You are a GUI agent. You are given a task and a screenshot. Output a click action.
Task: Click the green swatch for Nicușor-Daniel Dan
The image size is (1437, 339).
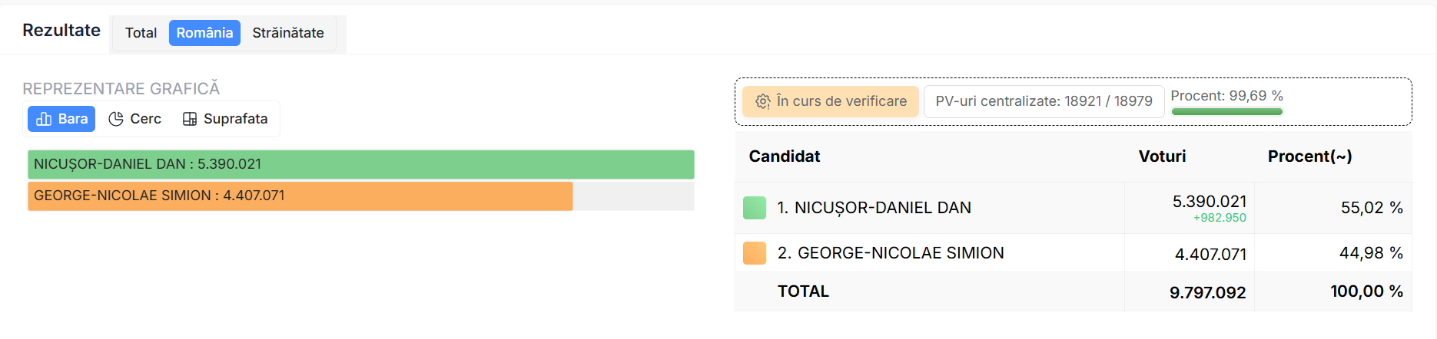755,208
